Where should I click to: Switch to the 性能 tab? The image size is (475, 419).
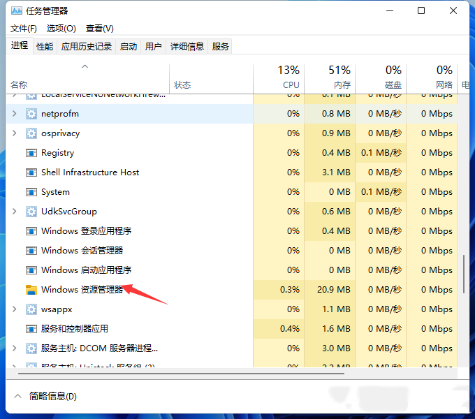click(45, 47)
